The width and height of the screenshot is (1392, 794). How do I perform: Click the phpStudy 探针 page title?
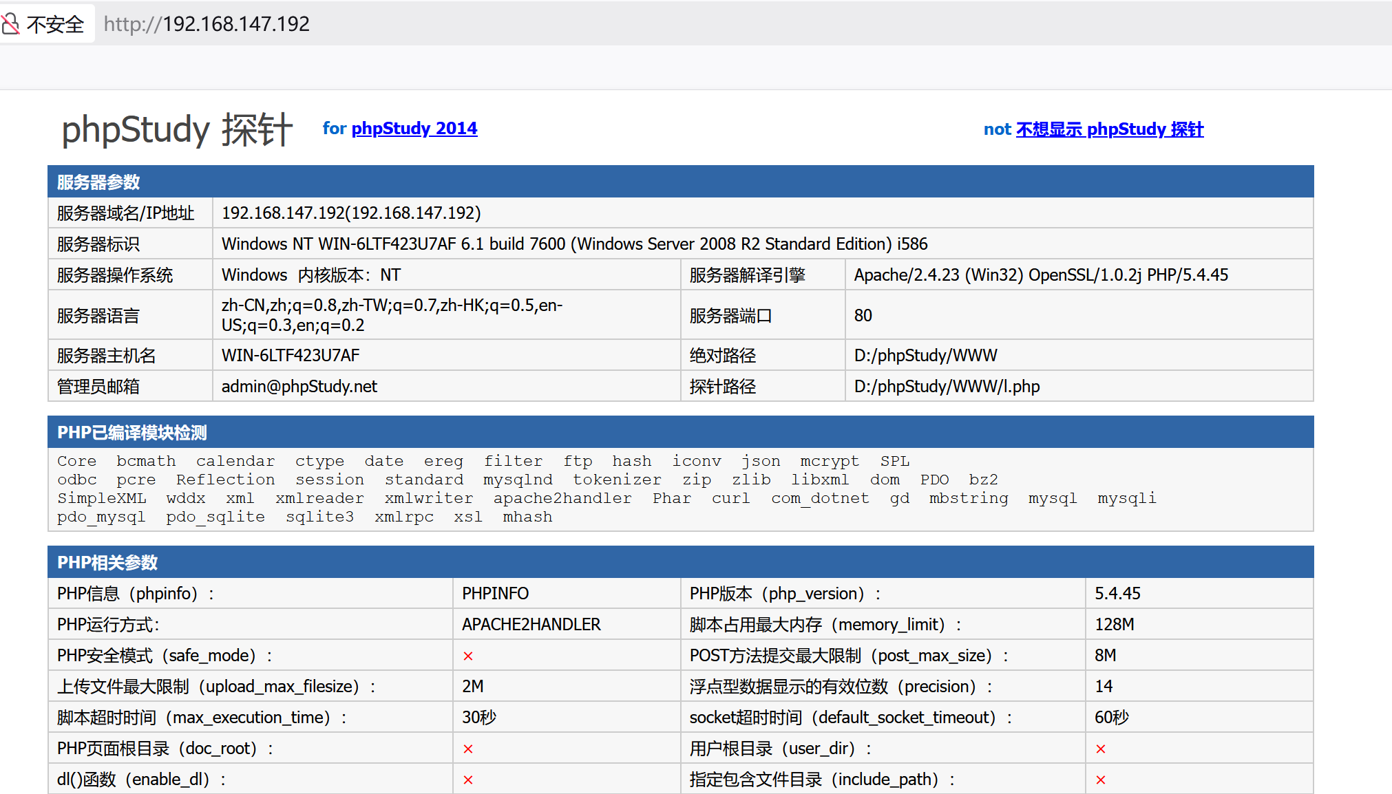(x=176, y=129)
